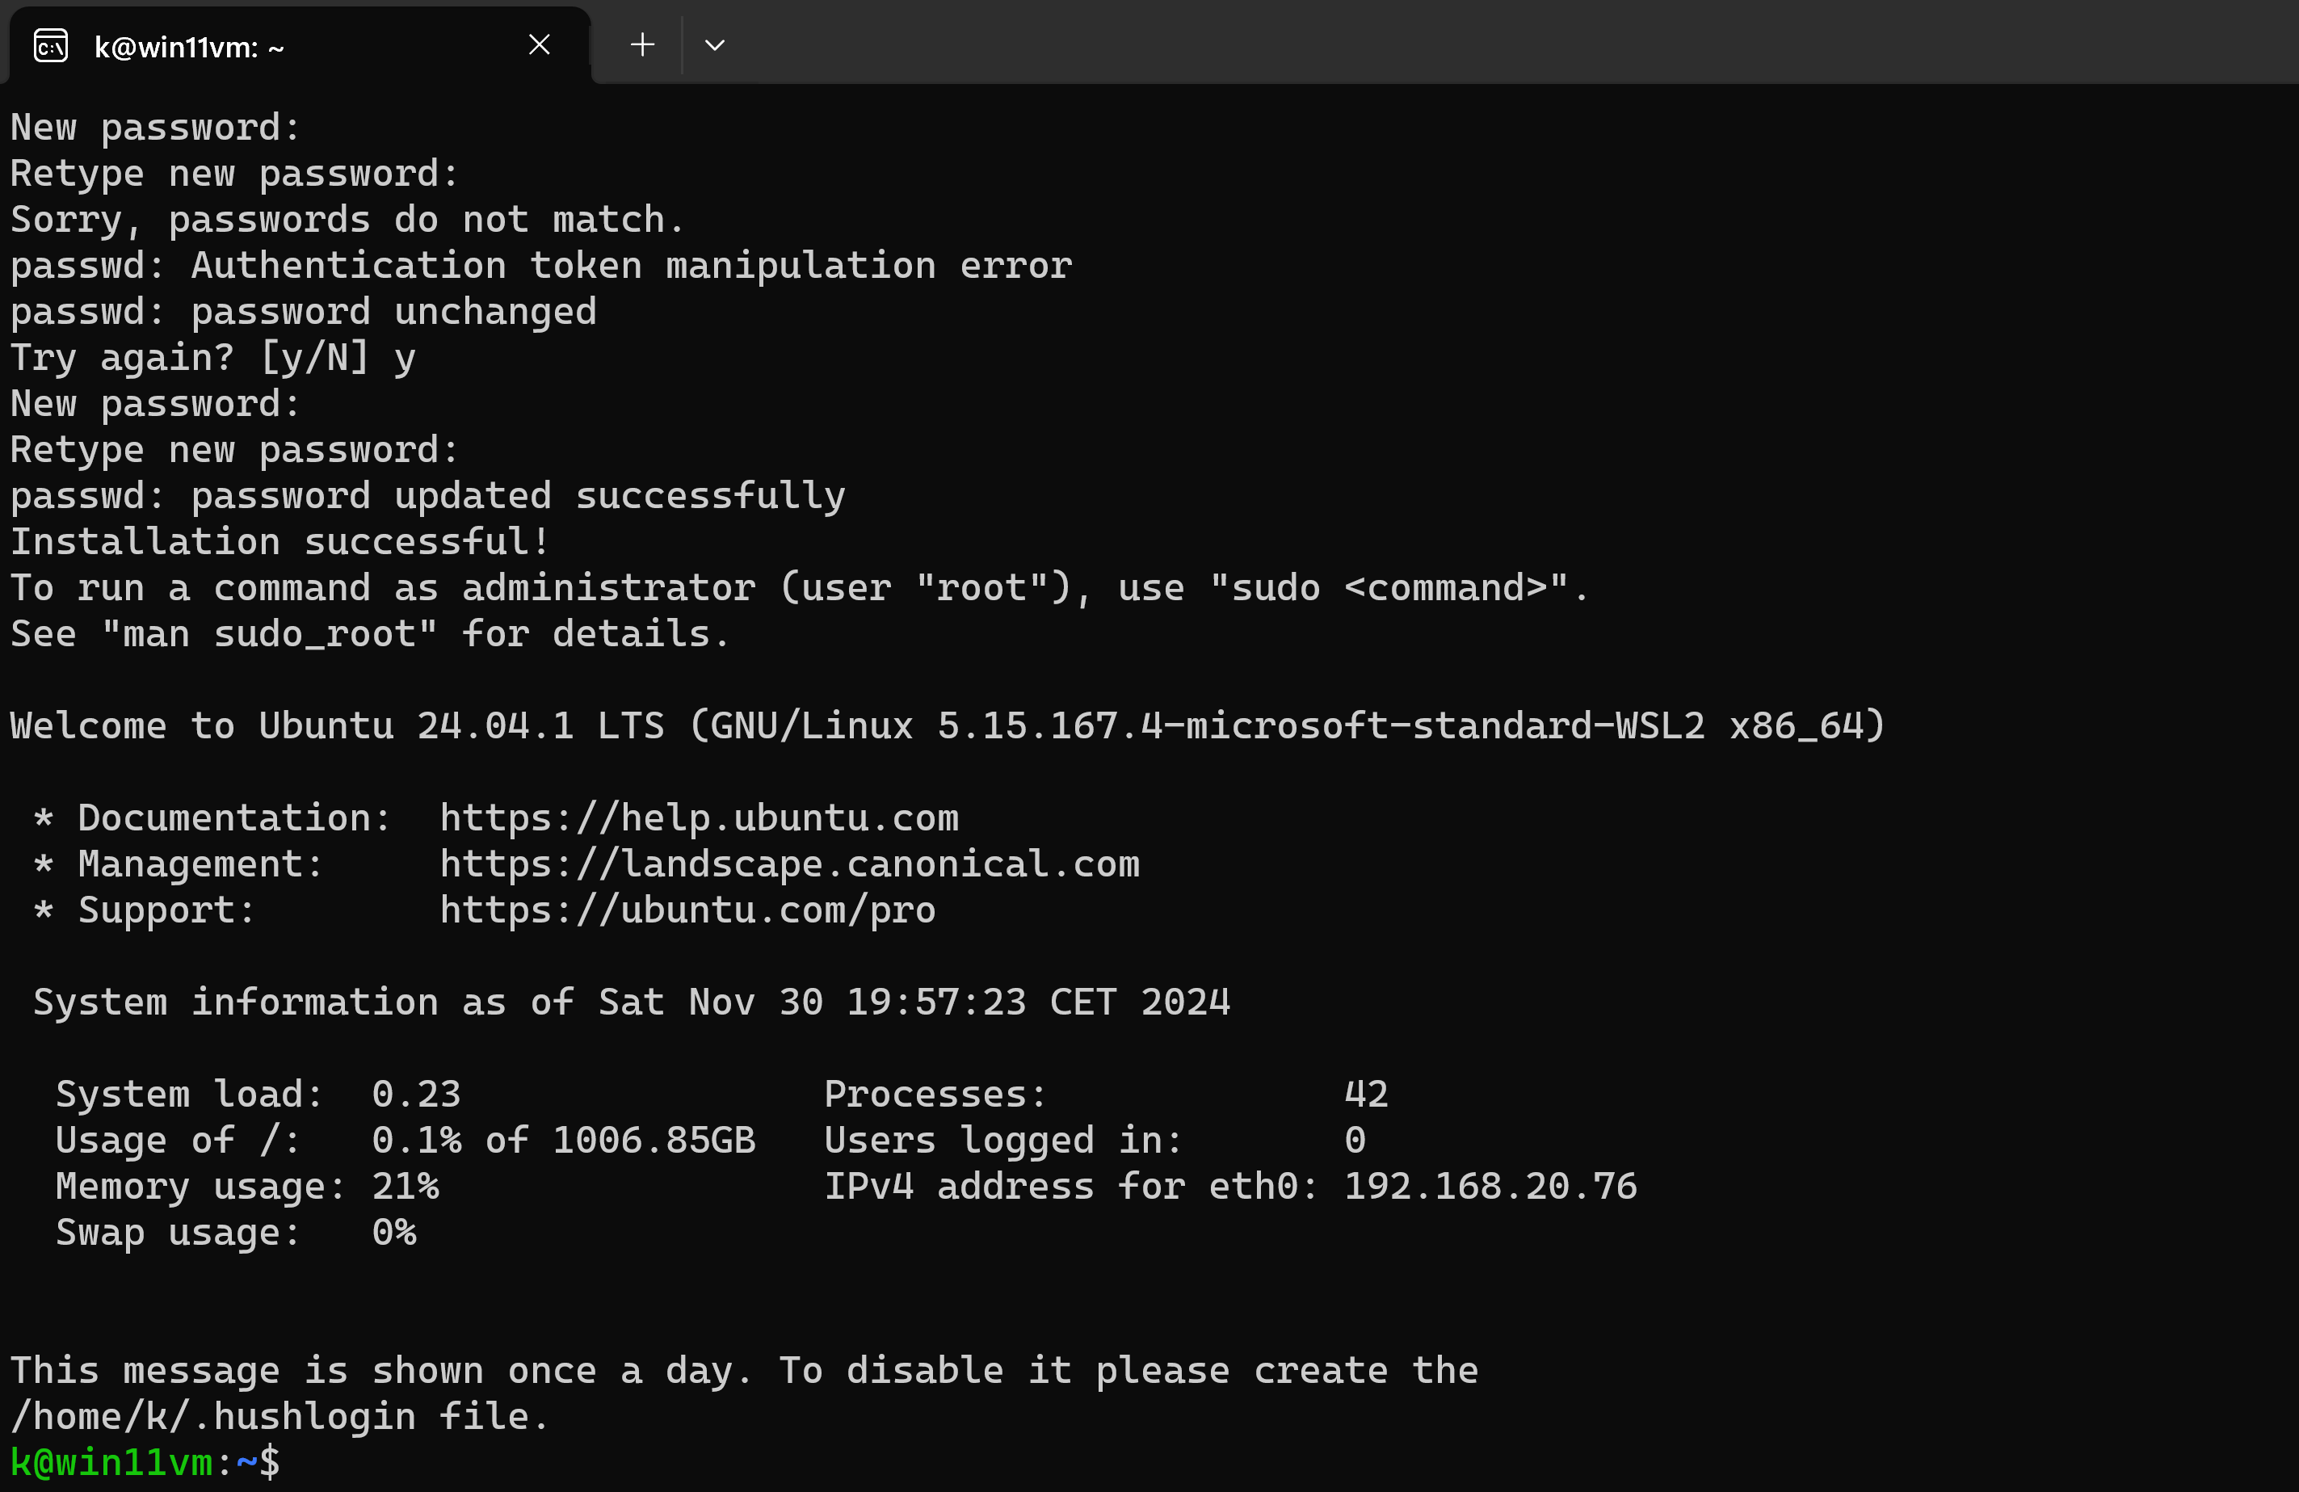Click the "Installation successful!" message
This screenshot has width=2299, height=1492.
280,542
